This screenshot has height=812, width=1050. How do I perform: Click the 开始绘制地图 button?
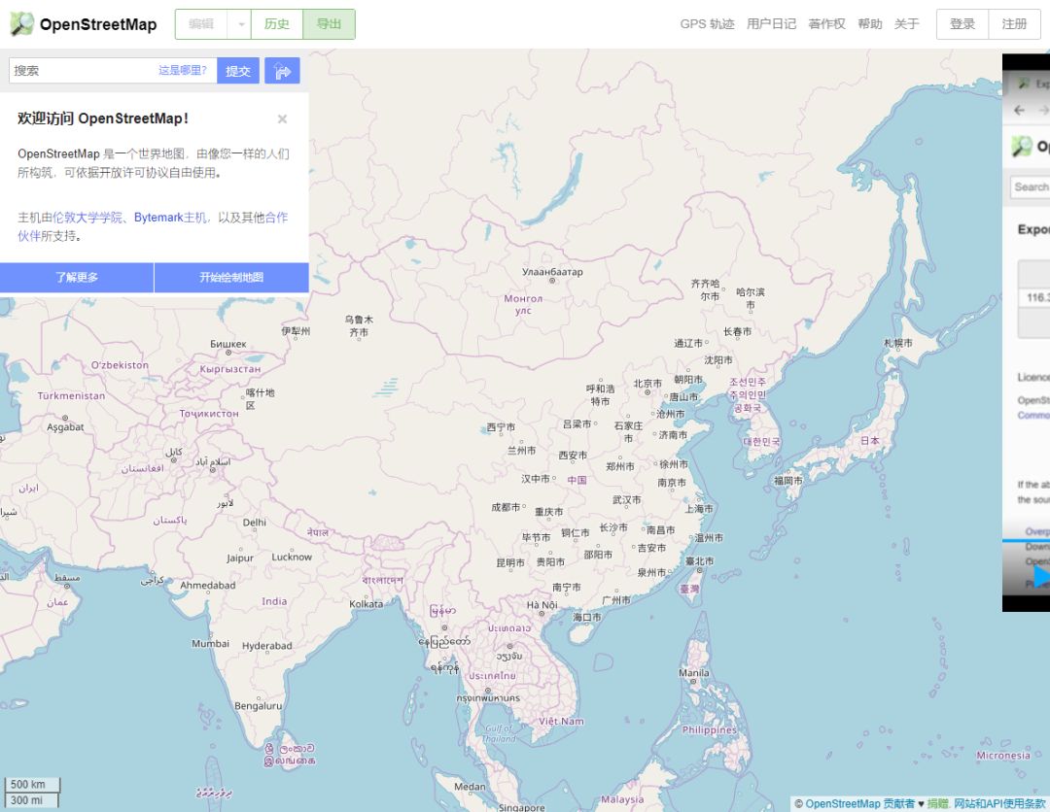pyautogui.click(x=231, y=278)
